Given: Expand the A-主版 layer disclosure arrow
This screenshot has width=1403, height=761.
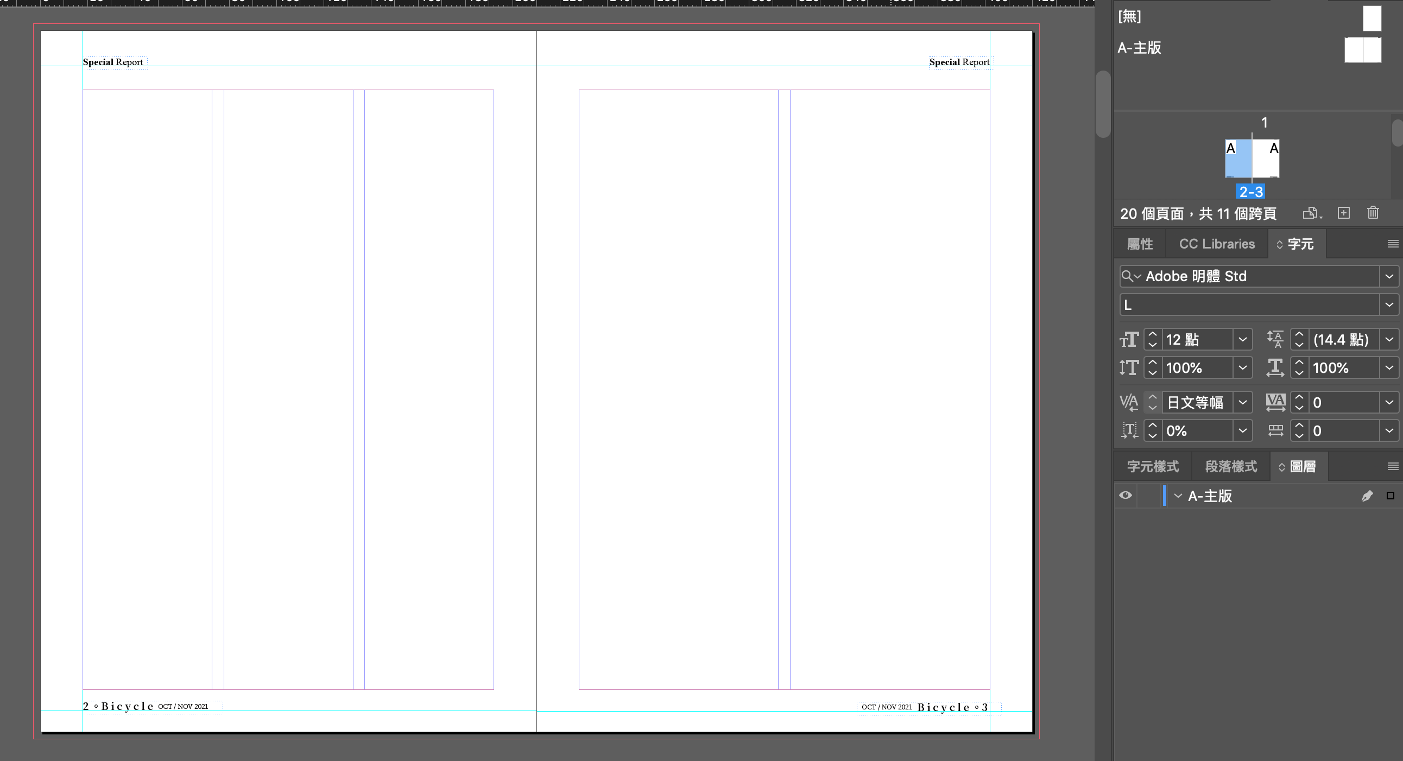Looking at the screenshot, I should coord(1178,496).
